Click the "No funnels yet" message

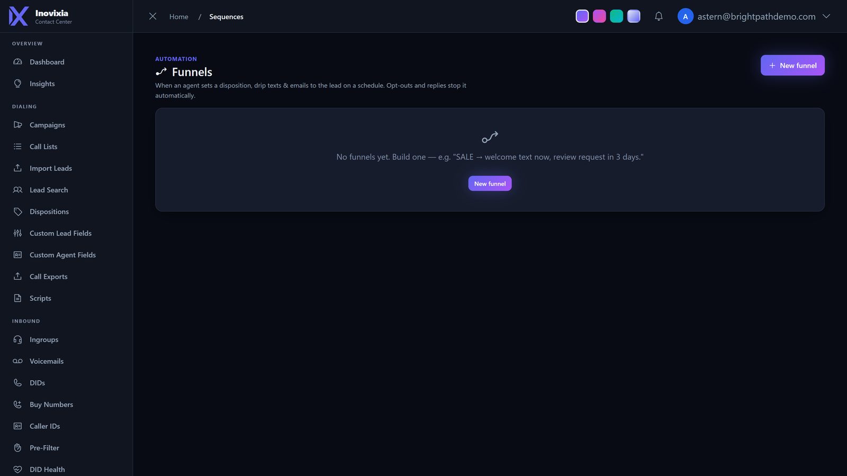click(490, 157)
